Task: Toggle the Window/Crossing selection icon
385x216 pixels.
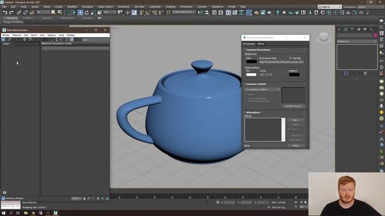Action: pos(73,13)
